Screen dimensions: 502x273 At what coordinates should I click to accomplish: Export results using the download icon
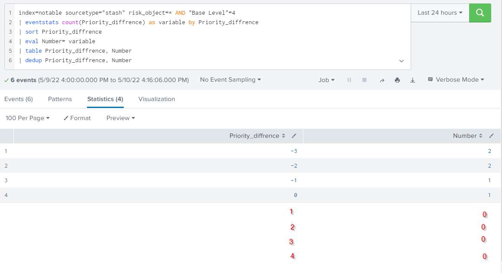click(412, 79)
